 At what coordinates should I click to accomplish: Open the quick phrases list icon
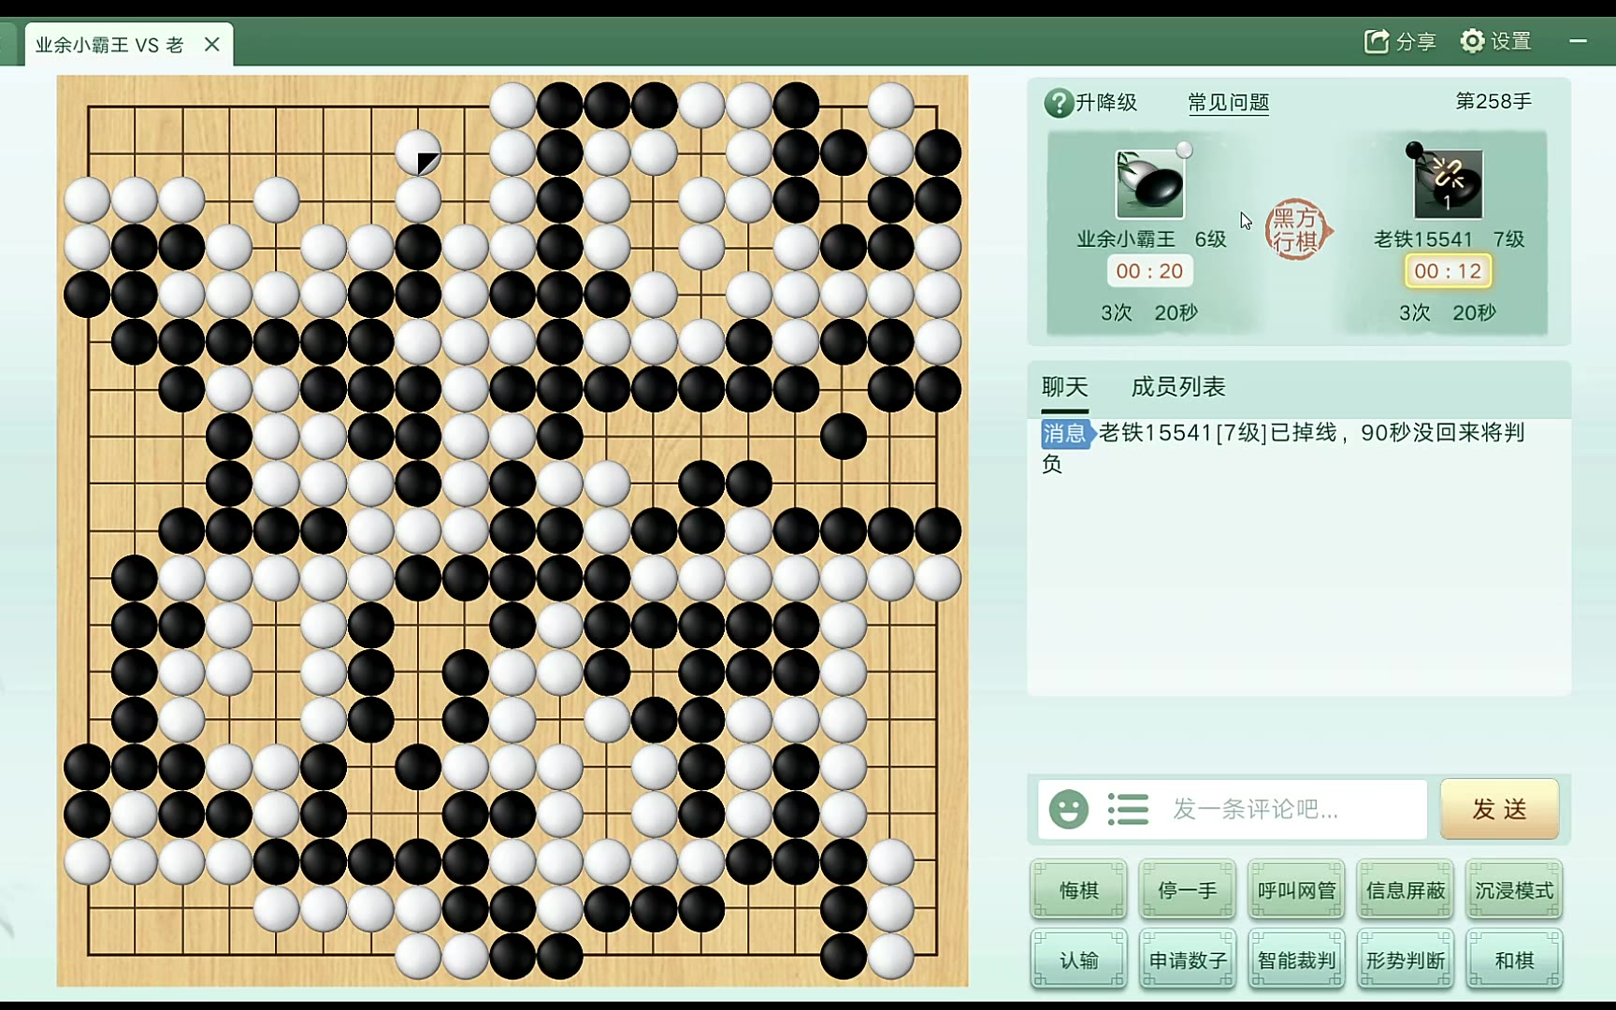[x=1127, y=809]
